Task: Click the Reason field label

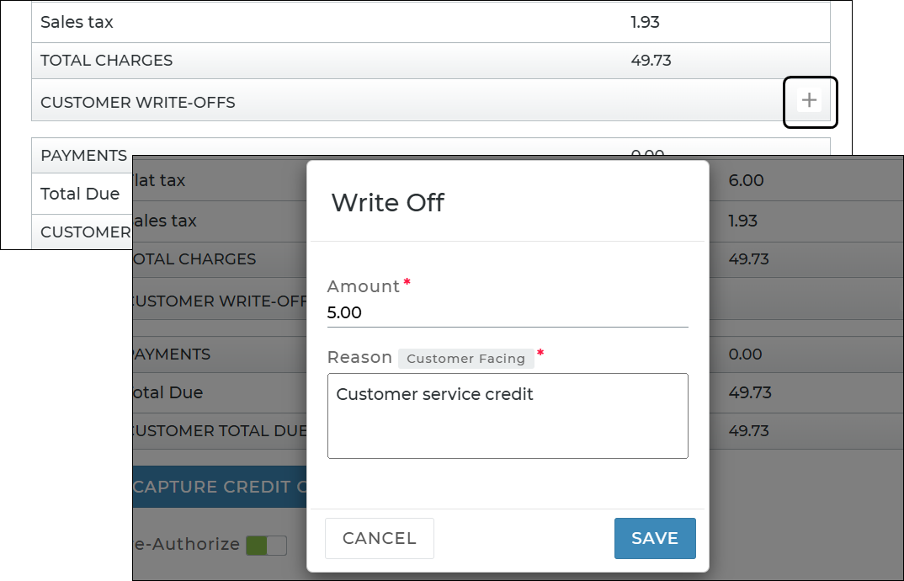Action: tap(359, 358)
